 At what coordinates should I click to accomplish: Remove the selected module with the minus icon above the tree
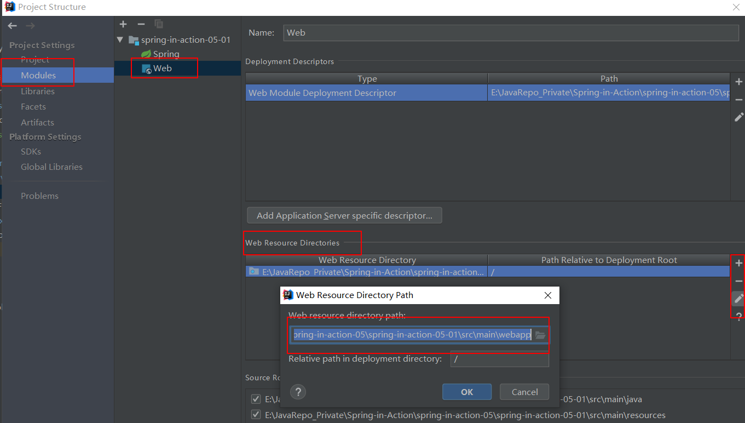(141, 24)
